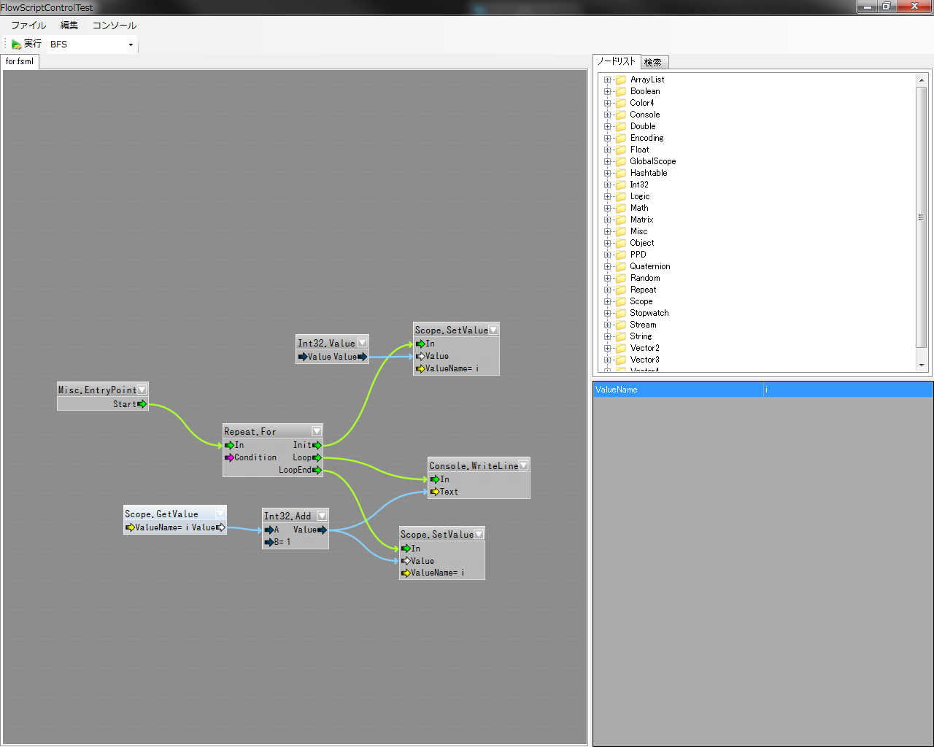Click the Text input port on Console.WriteLine
Viewport: 934px width, 747px height.
(x=435, y=492)
